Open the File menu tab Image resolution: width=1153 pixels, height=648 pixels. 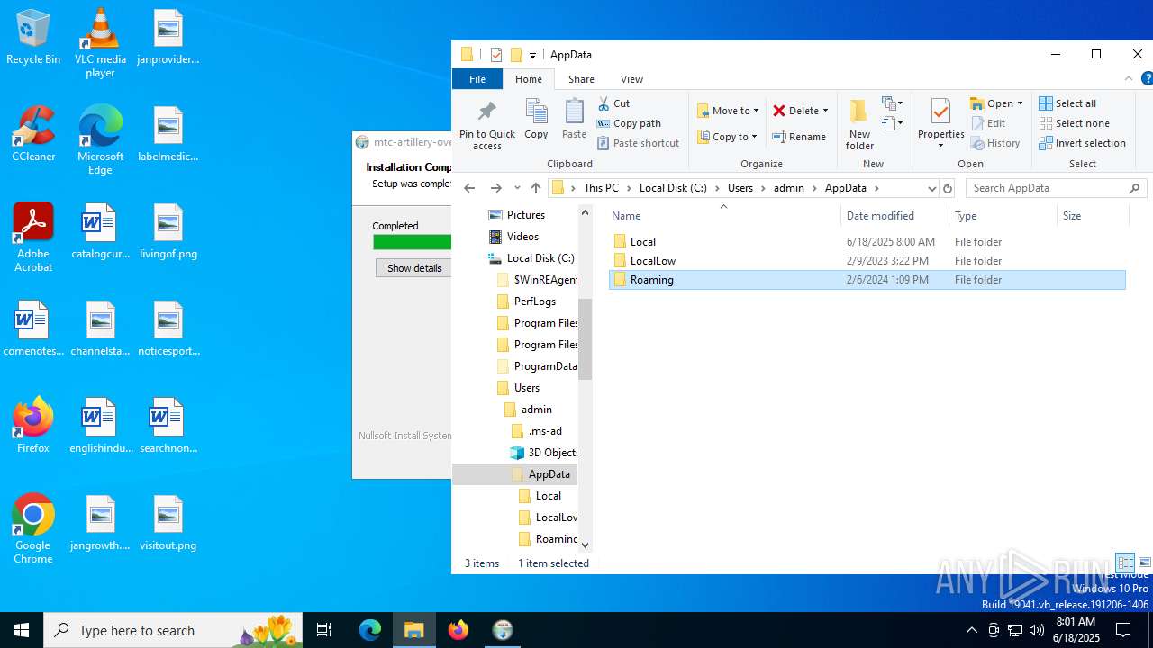coord(477,79)
